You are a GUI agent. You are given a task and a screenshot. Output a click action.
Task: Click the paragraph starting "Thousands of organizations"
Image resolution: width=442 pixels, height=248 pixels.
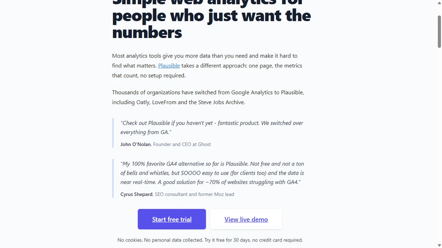pos(208,97)
